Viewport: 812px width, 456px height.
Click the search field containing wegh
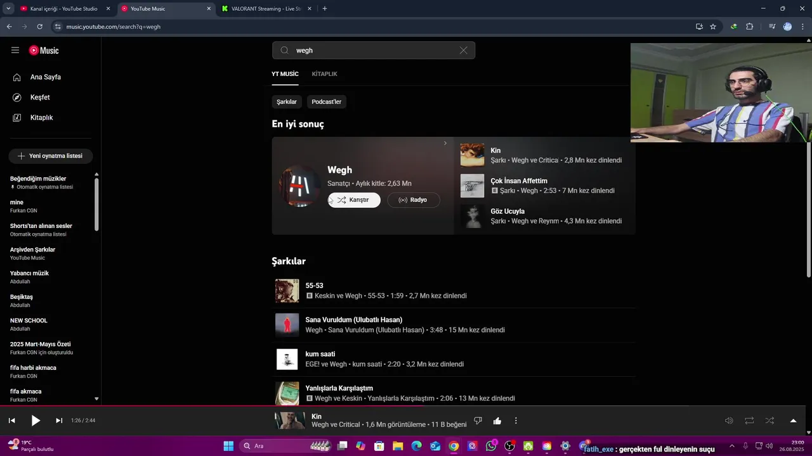374,51
